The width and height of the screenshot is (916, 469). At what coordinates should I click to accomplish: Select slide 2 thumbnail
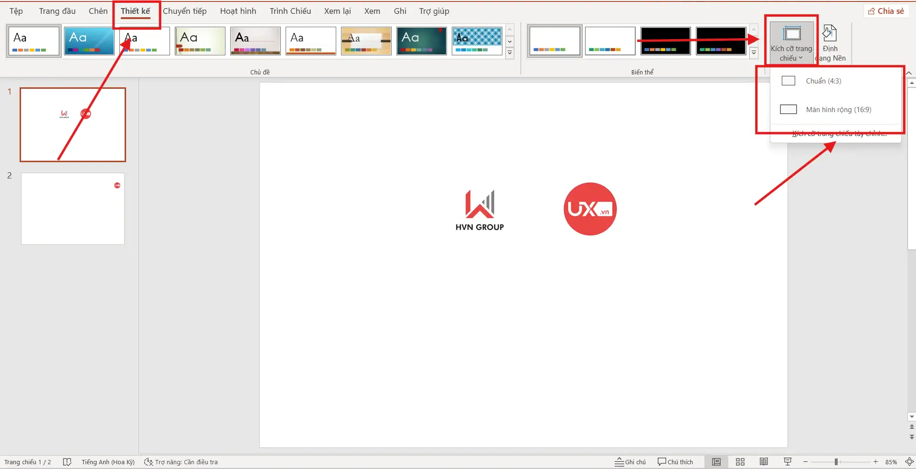tap(73, 209)
